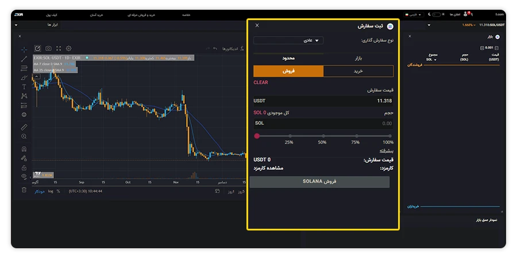
Task: Expand the Tools (ابزار ها) dropdown arrow
Action: [16, 25]
